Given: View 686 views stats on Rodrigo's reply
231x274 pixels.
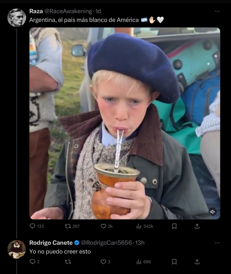Looking at the screenshot, I should (x=139, y=262).
